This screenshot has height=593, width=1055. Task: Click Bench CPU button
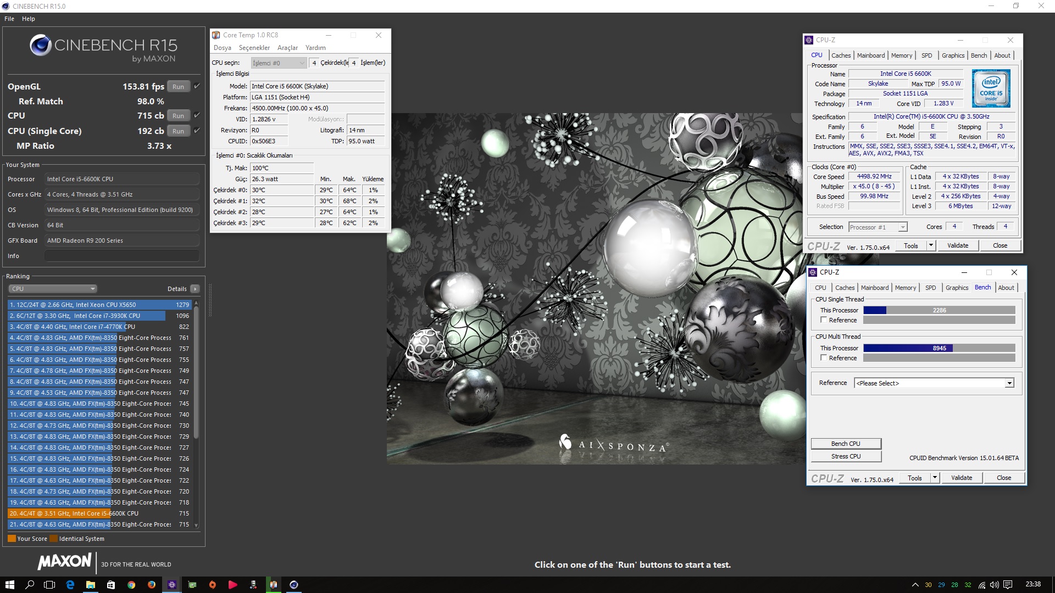(846, 444)
